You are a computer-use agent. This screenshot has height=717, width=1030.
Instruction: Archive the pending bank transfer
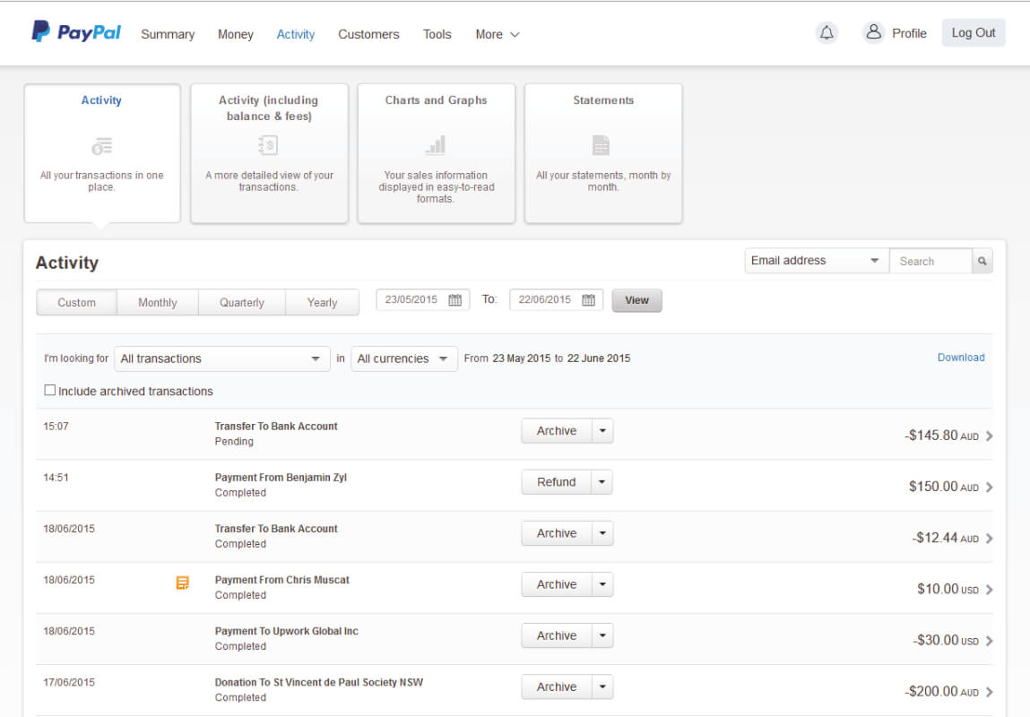coord(557,431)
